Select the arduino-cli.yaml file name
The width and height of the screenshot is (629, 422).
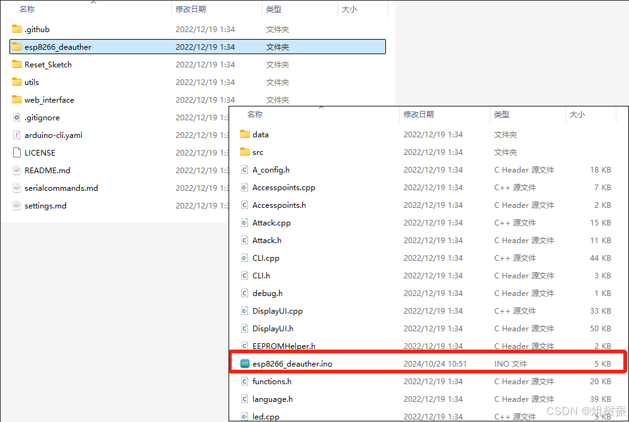54,135
